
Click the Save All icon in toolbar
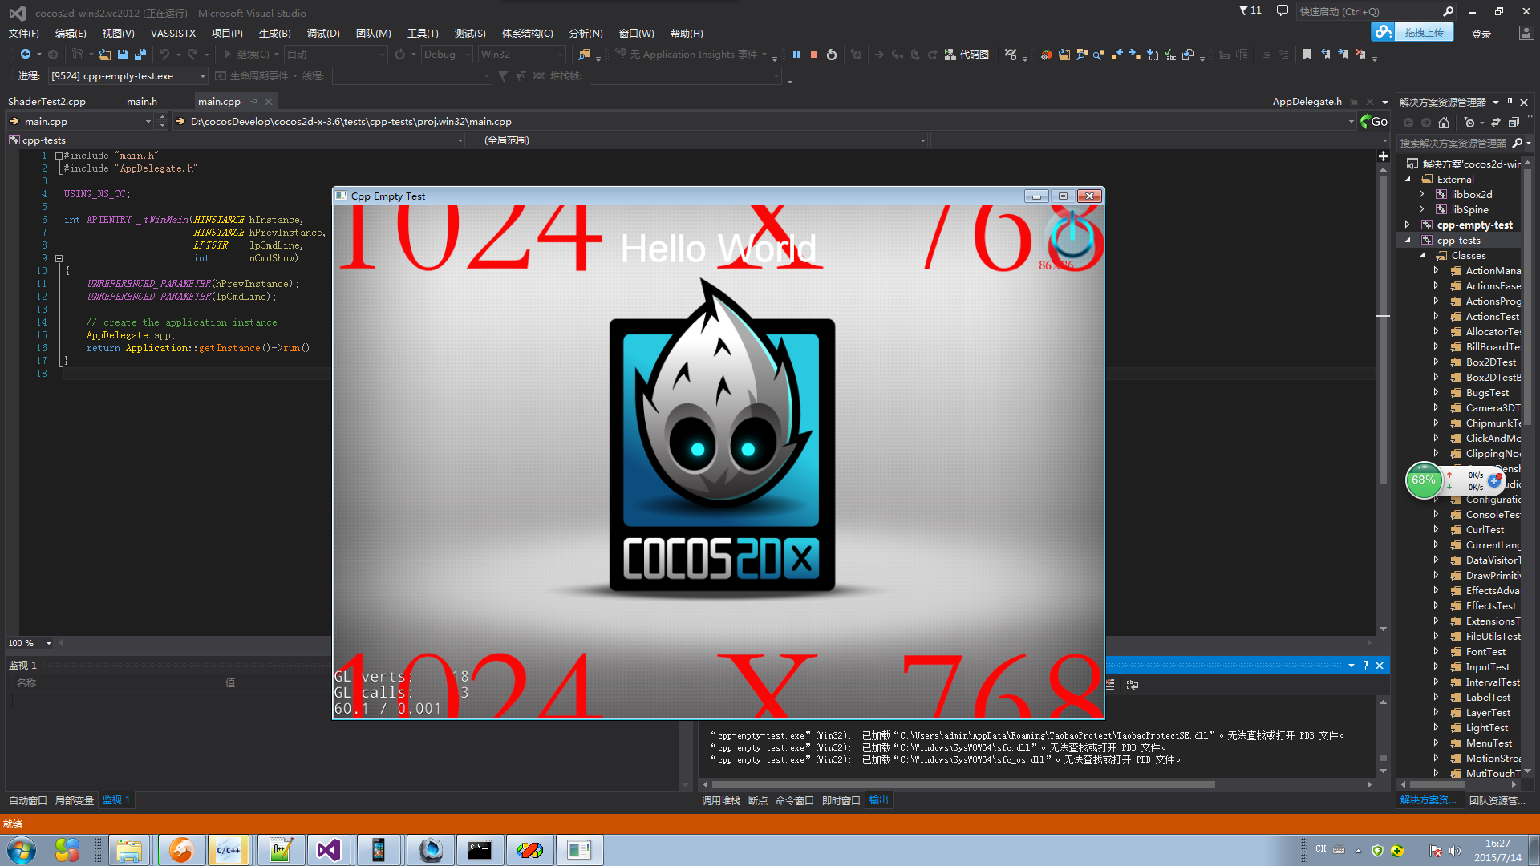(x=140, y=55)
